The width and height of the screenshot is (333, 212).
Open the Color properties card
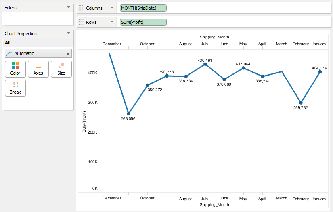coord(15,69)
